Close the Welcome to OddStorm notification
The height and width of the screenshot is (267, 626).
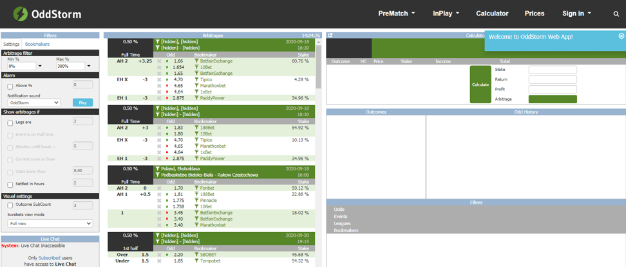coord(621,36)
